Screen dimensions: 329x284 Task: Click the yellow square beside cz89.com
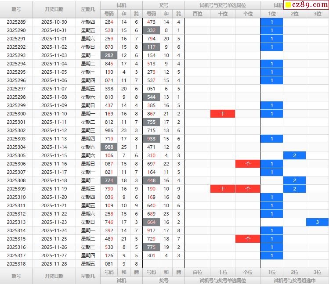pos(288,5)
